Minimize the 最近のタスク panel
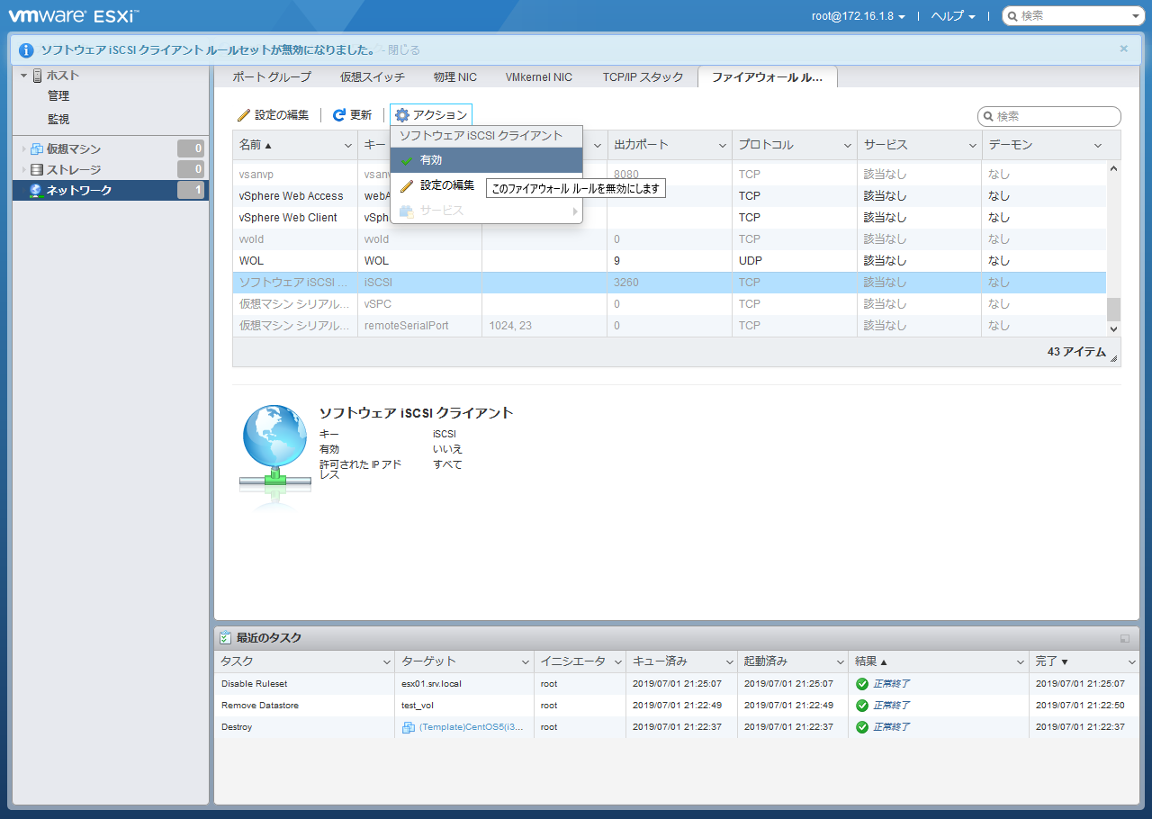 coord(1125,638)
